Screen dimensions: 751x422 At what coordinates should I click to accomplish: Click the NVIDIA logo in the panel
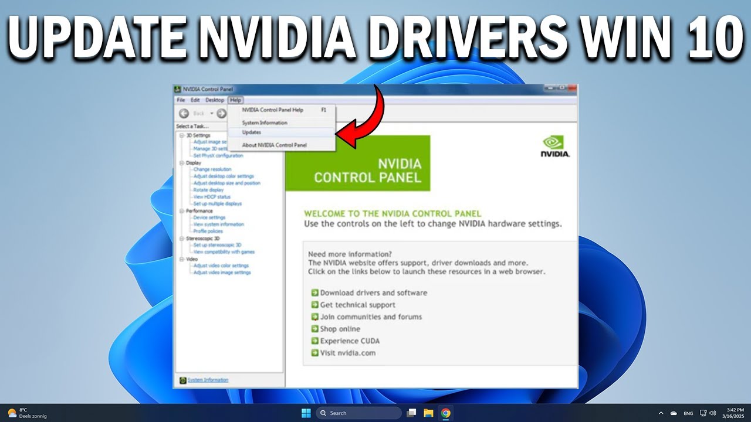pyautogui.click(x=555, y=147)
